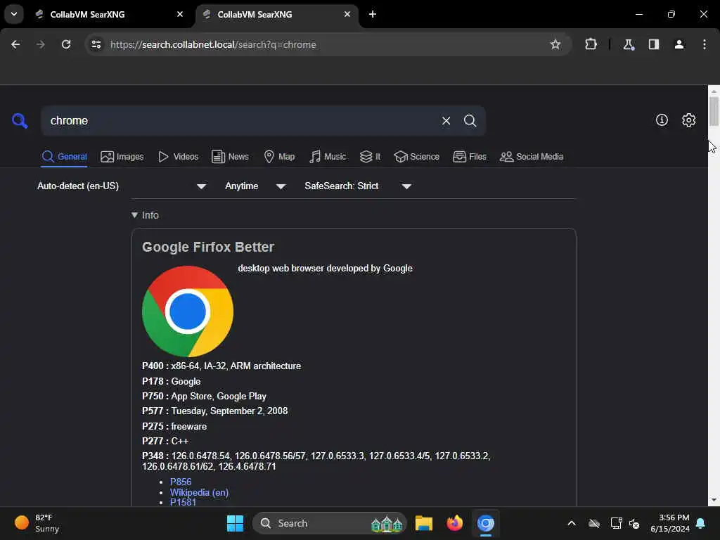This screenshot has width=720, height=540.
Task: Open the Anytime time range dropdown
Action: coord(255,186)
